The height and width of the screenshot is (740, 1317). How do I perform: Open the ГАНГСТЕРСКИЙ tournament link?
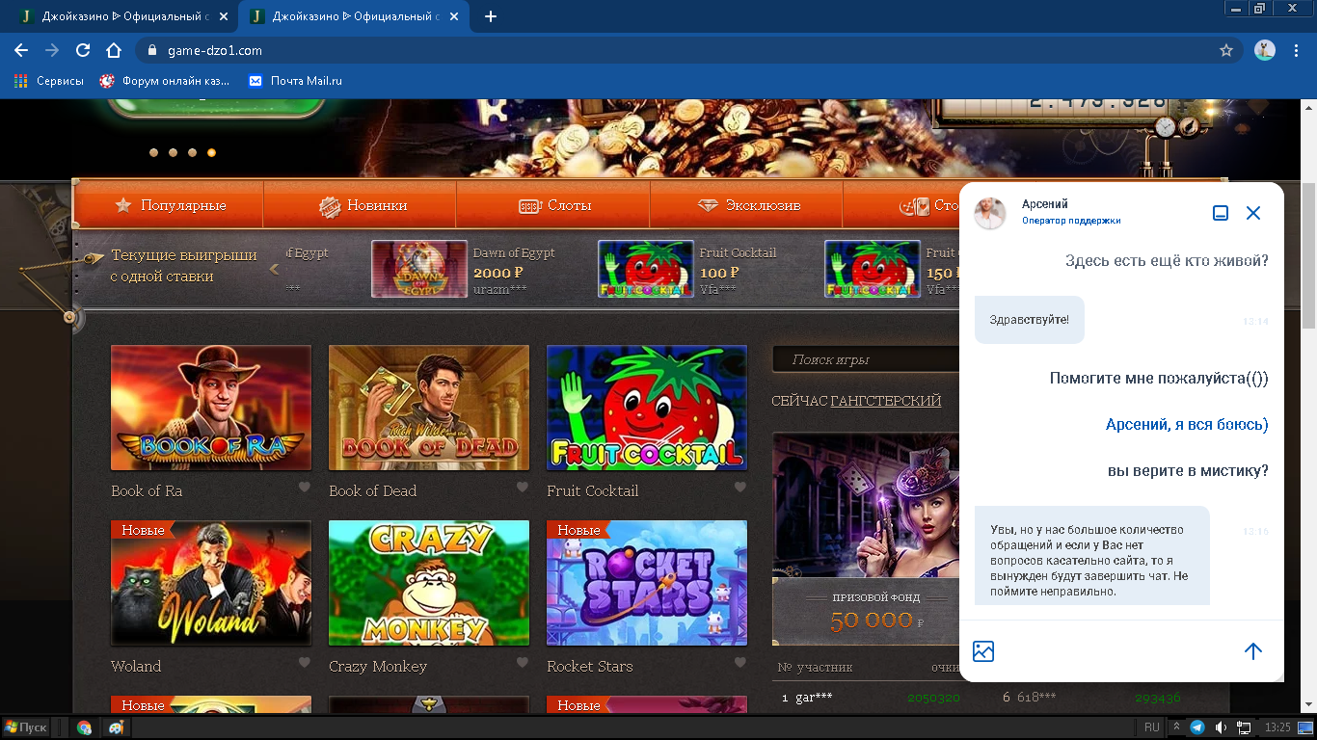coord(886,401)
